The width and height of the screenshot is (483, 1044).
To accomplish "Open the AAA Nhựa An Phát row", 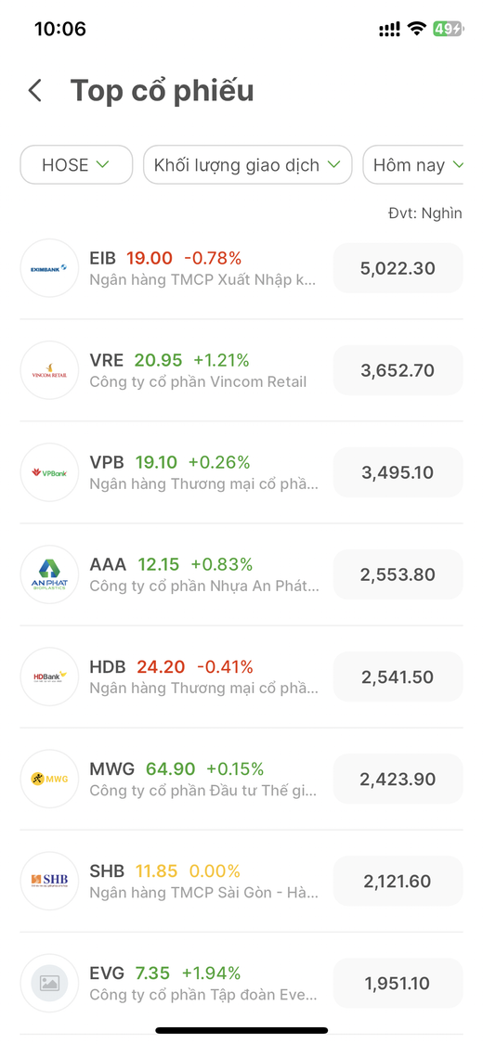I will (241, 574).
